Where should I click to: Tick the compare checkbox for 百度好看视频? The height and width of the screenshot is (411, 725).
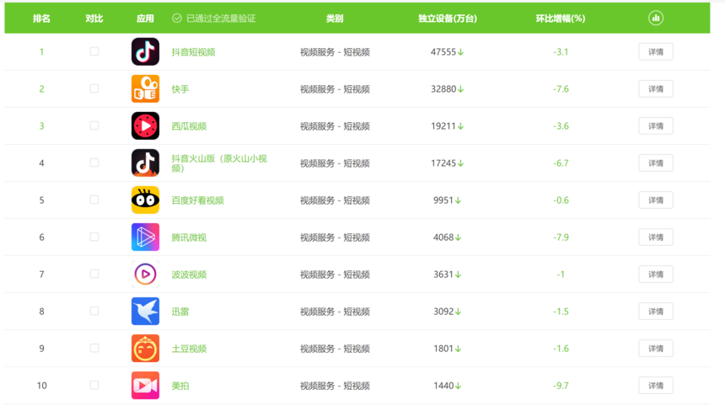(94, 200)
